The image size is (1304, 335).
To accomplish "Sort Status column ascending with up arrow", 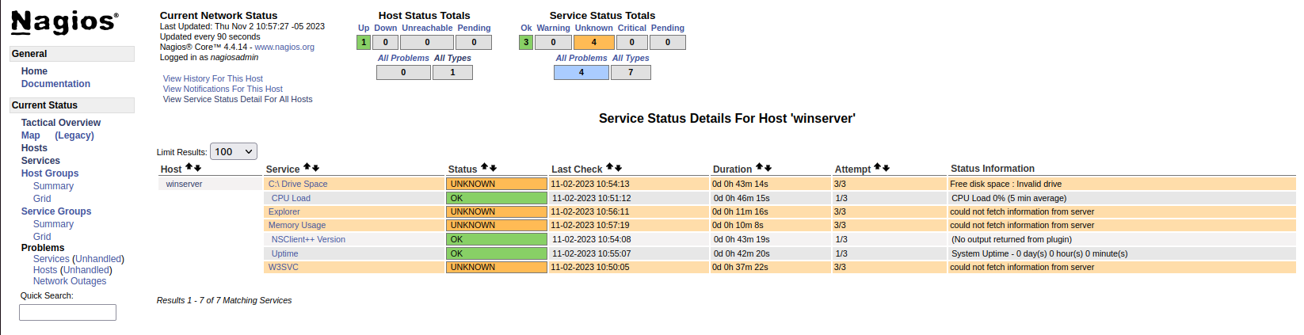I will [484, 168].
